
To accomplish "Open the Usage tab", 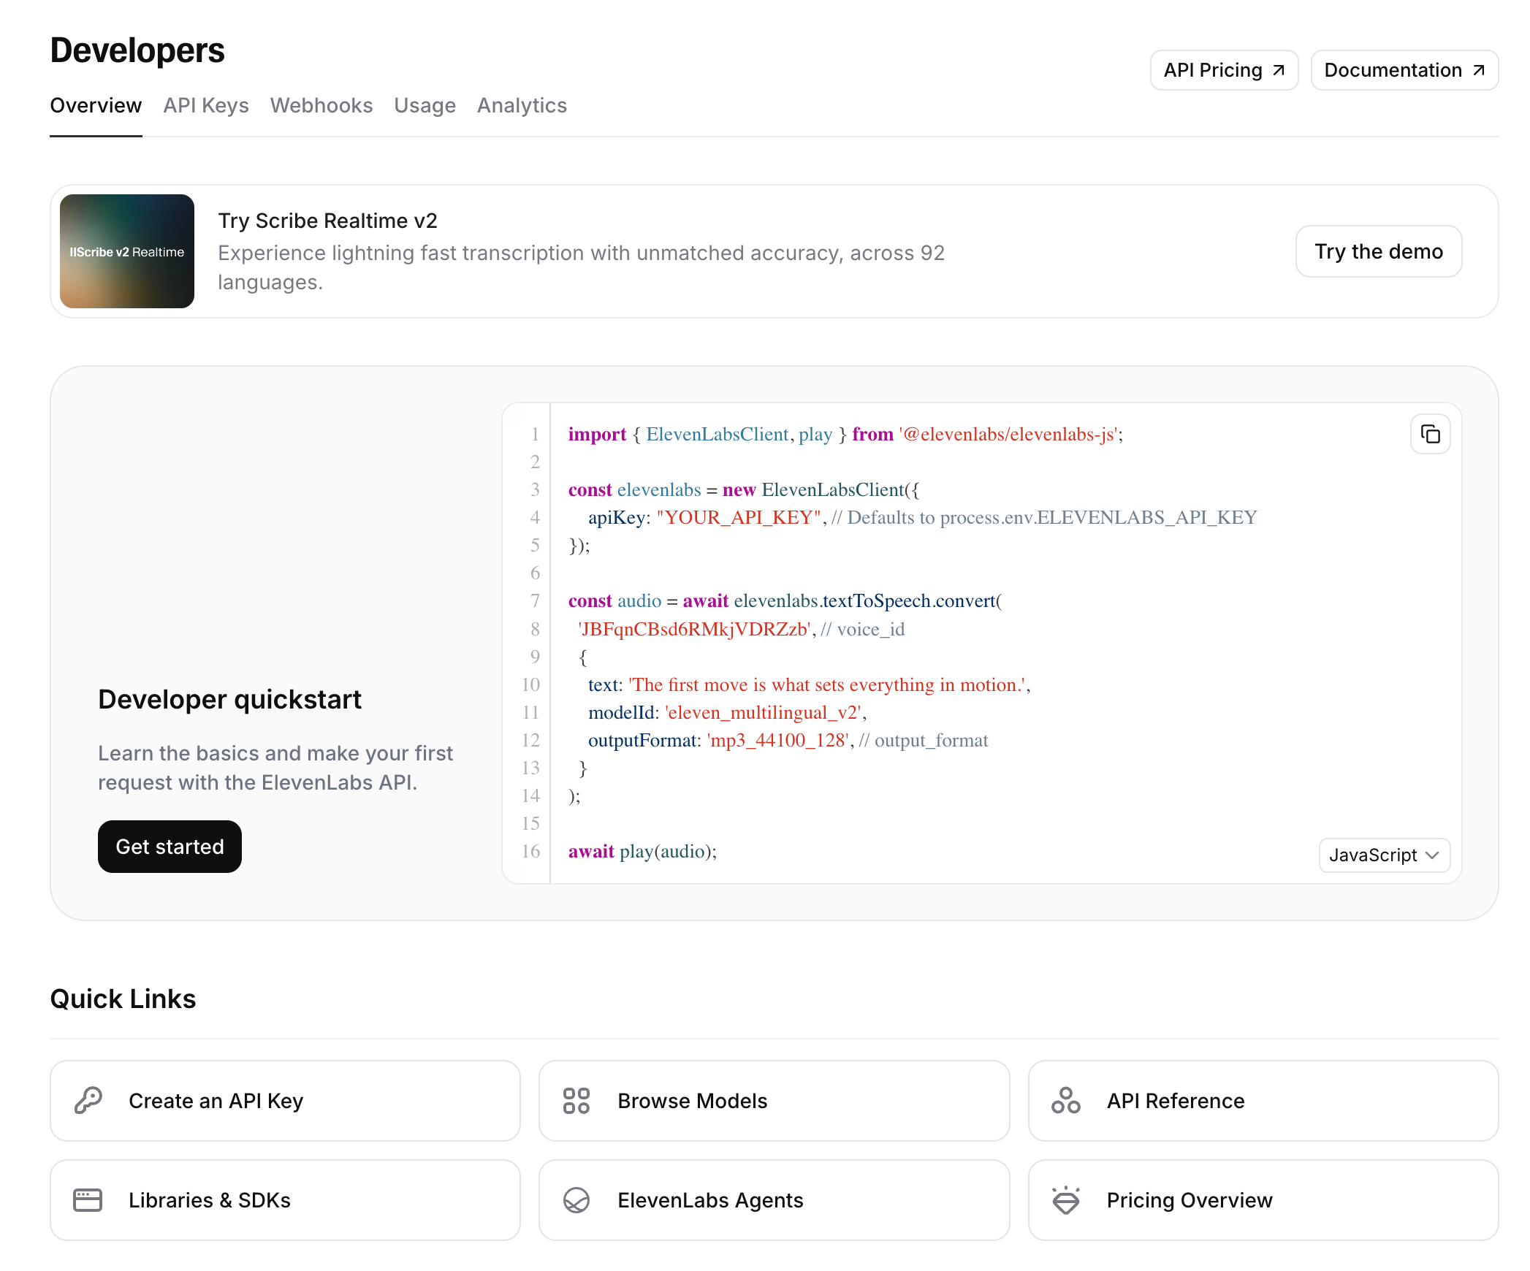I will [x=425, y=105].
